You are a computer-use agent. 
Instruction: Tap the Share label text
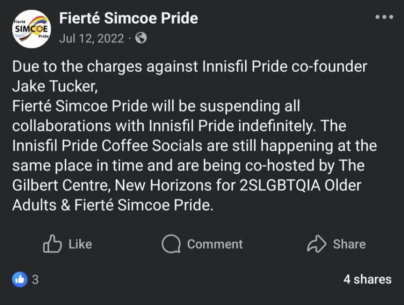pos(349,244)
